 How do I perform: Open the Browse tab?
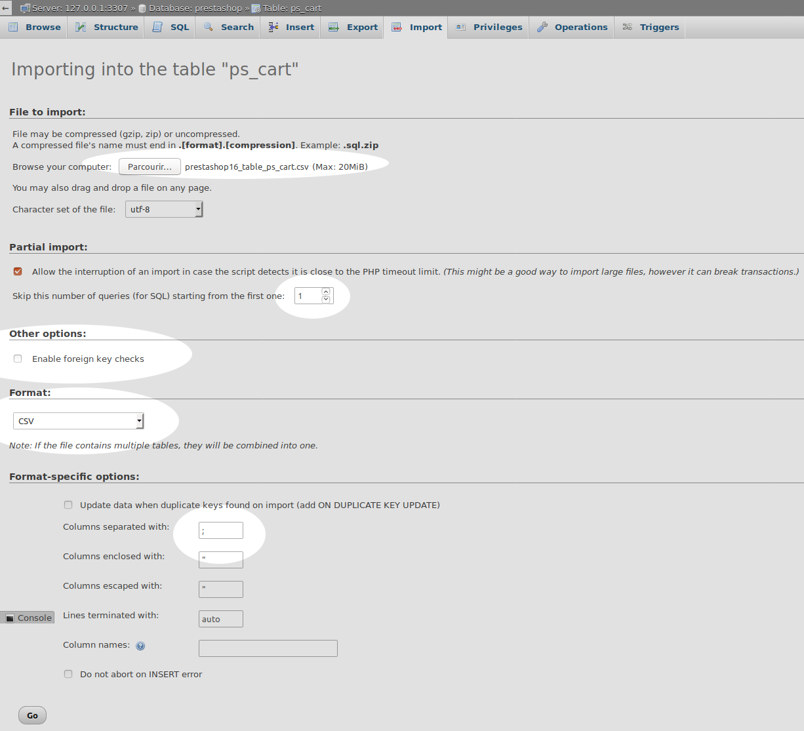(34, 27)
